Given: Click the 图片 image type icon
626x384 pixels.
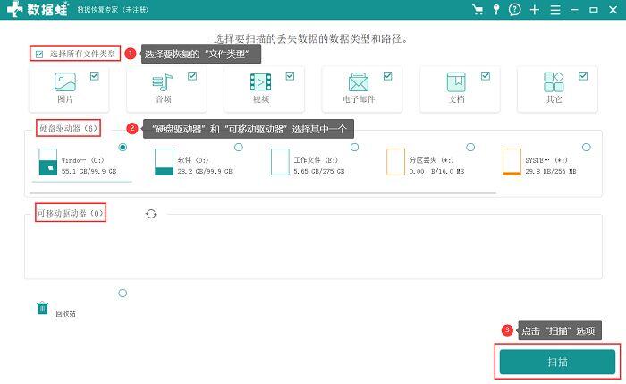Looking at the screenshot, I should click(x=65, y=82).
